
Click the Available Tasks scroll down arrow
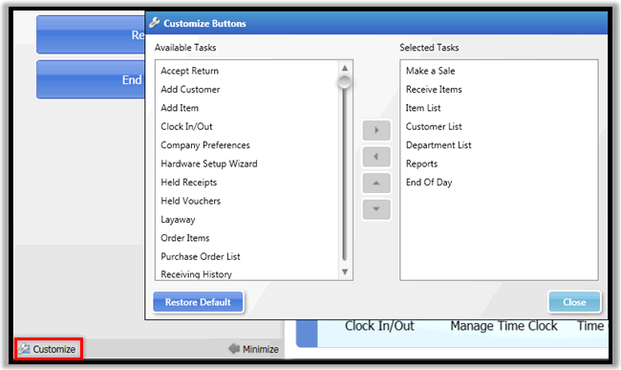345,272
